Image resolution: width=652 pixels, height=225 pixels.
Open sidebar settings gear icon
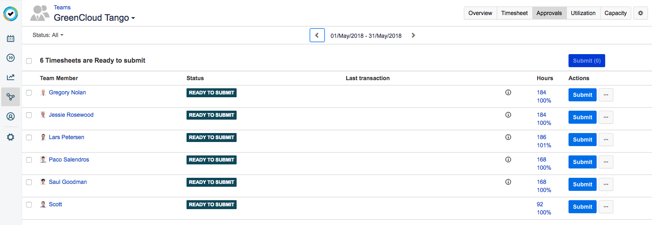click(x=11, y=137)
